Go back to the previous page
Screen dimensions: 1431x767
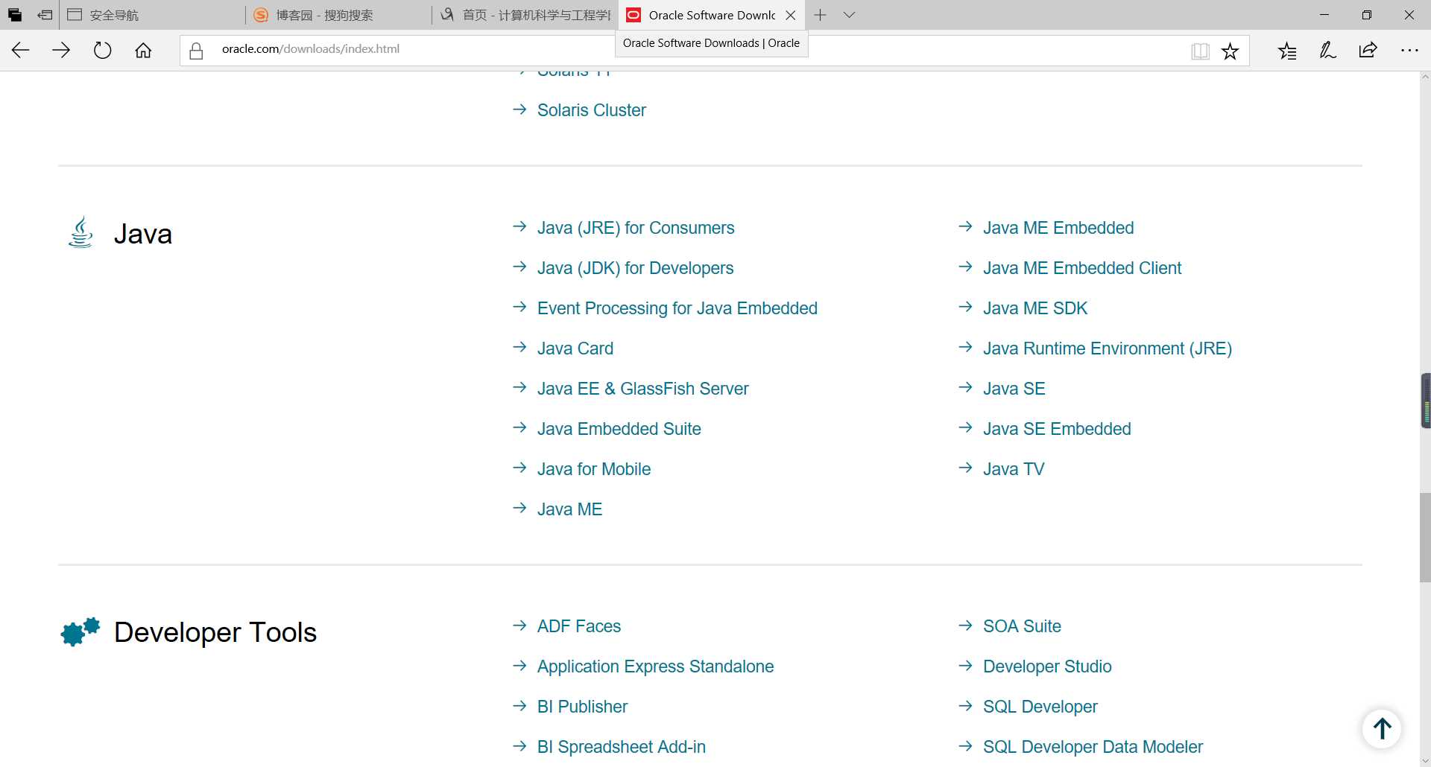[21, 50]
